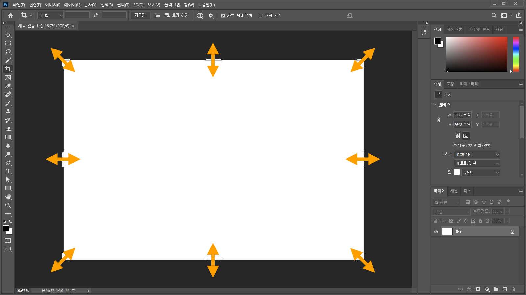Open workspace switcher dropdown arrow

point(511,15)
